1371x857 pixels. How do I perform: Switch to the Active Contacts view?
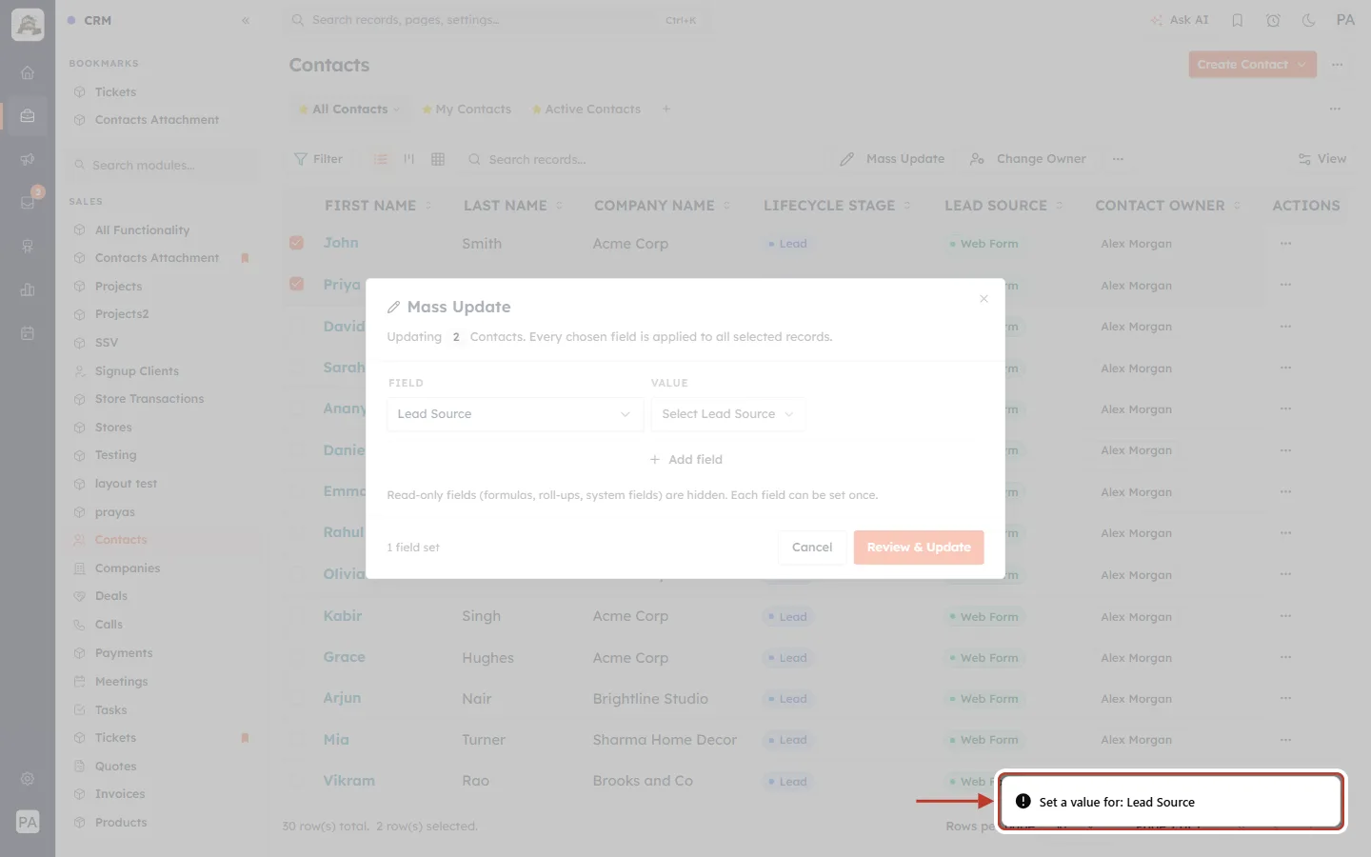click(586, 110)
